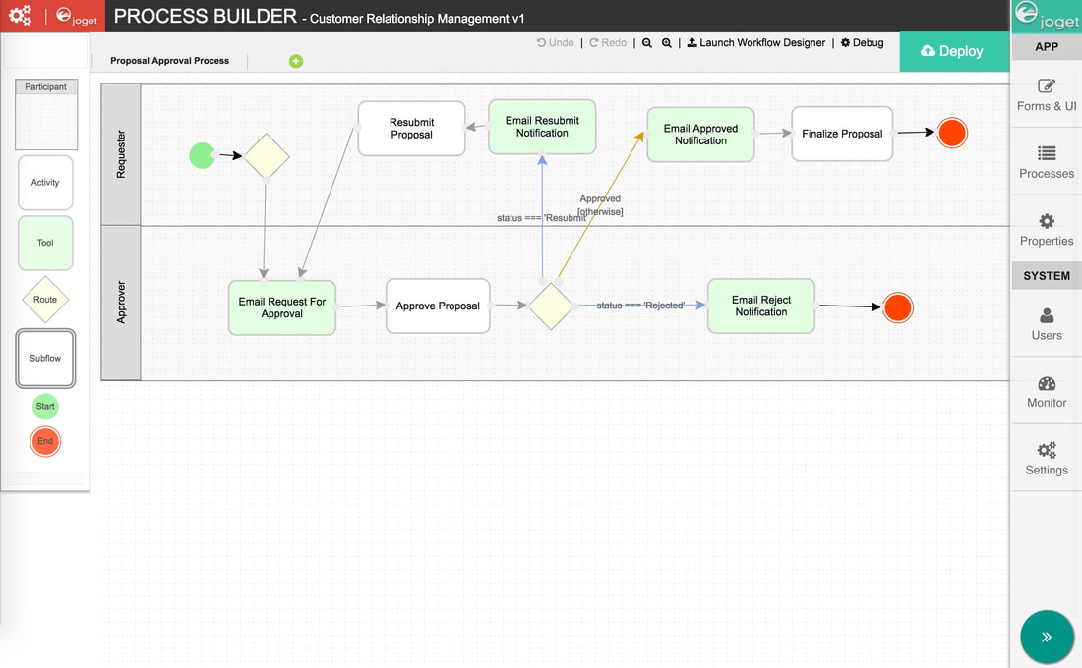
Task: Select the Approve Proposal activity on canvas
Action: (438, 306)
